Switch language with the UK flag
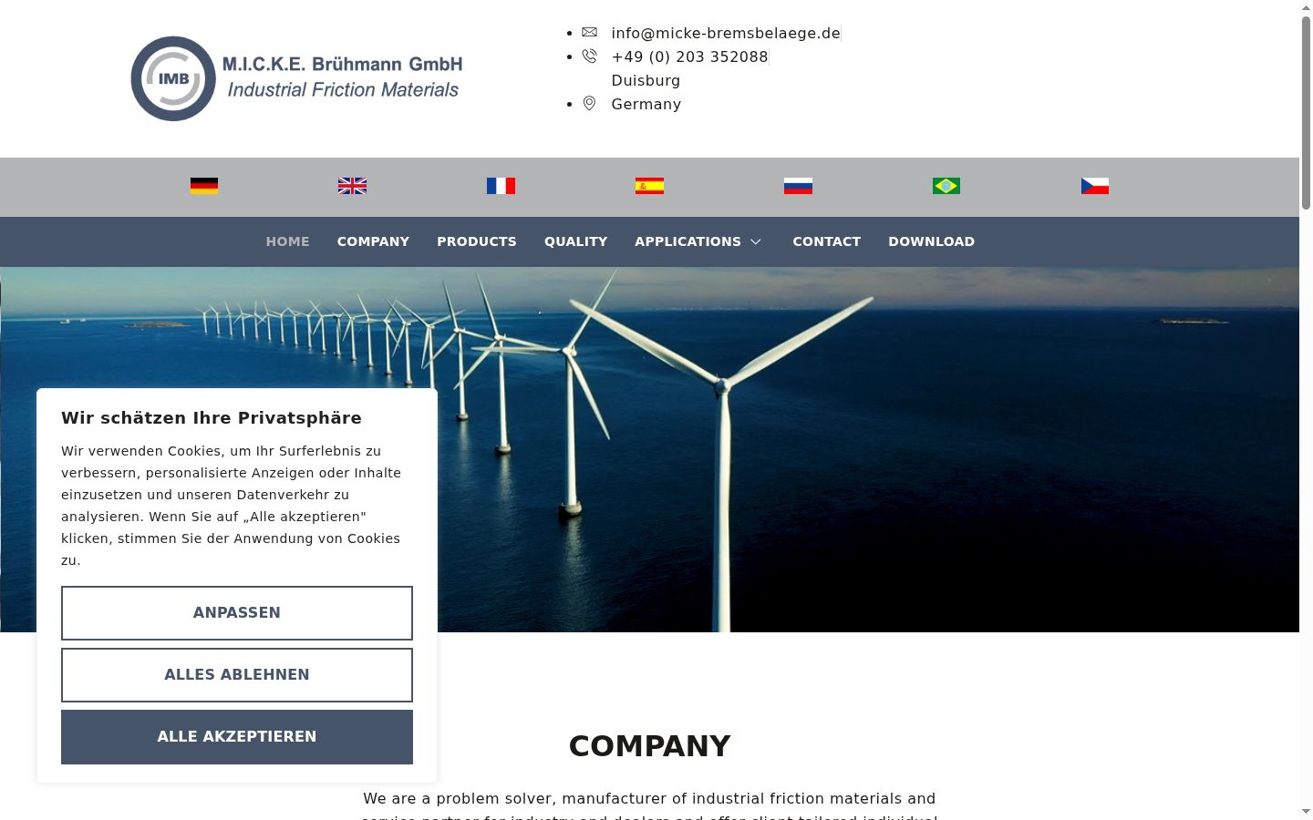Screen dimensions: 1313x820 353,186
